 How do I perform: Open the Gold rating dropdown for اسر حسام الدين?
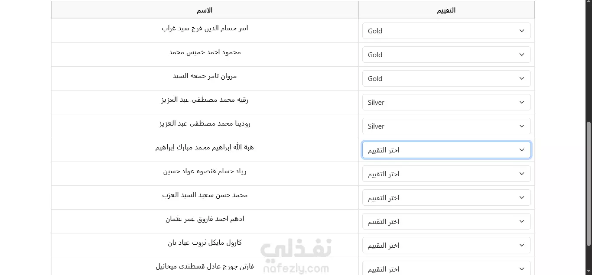click(x=446, y=31)
